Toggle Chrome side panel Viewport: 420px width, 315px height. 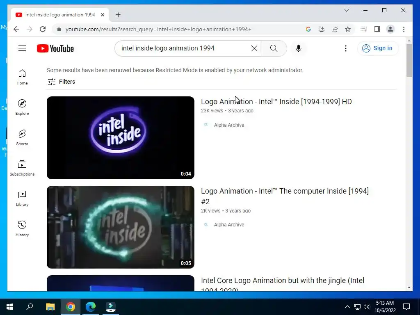pos(377,29)
